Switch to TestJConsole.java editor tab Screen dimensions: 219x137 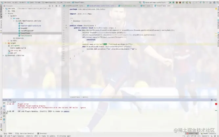click(x=127, y=6)
